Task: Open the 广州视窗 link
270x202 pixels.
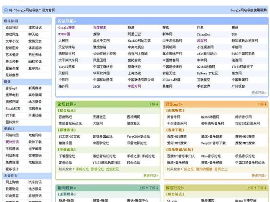Action: (238, 86)
